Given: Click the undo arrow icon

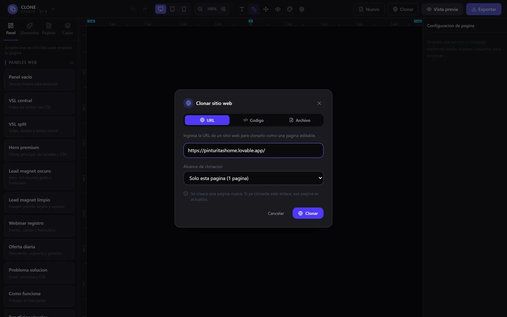Looking at the screenshot, I should pos(133,9).
